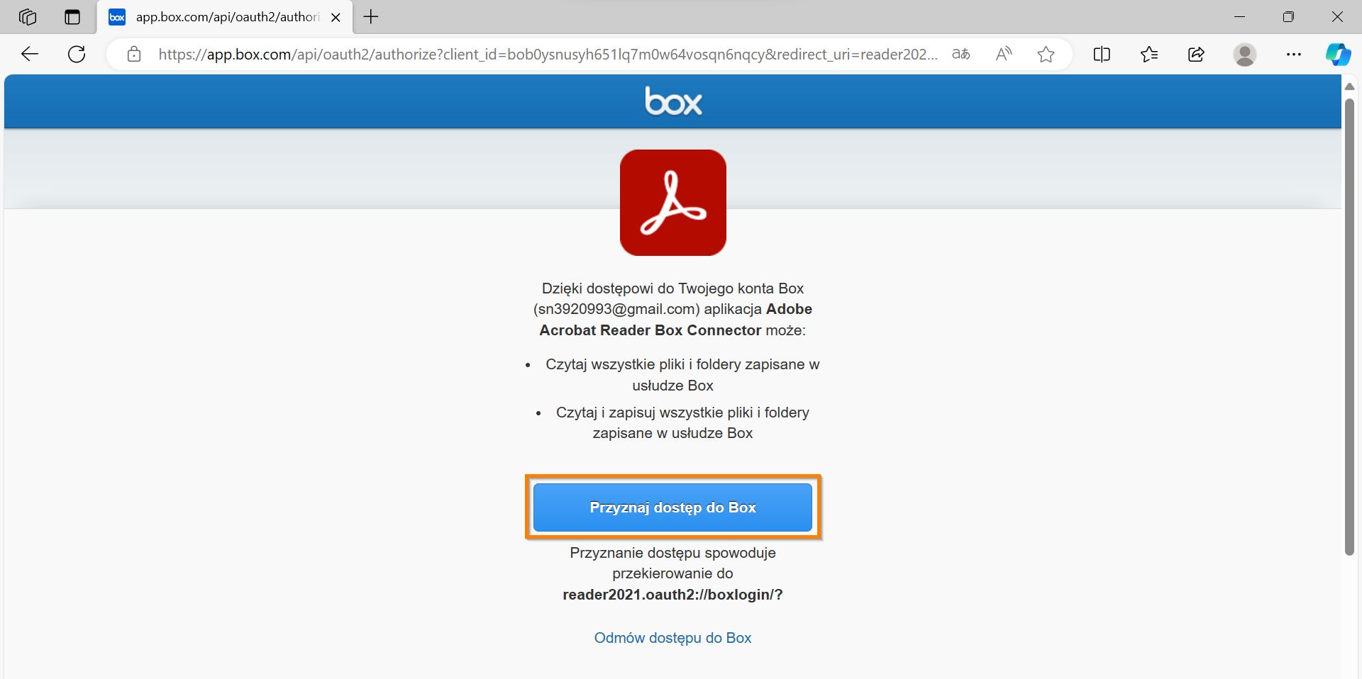
Task: Click Odmów dostępu do Box link
Action: [x=672, y=638]
